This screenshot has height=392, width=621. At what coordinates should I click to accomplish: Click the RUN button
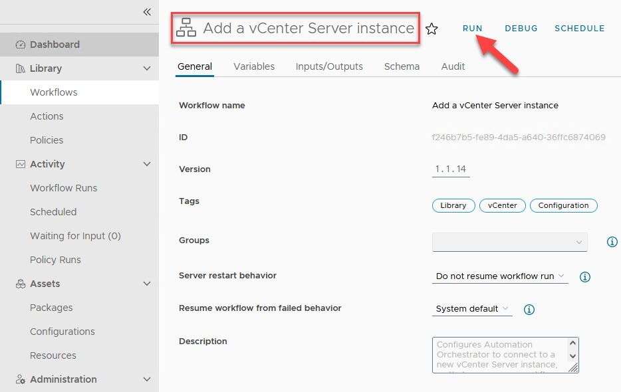(x=473, y=29)
